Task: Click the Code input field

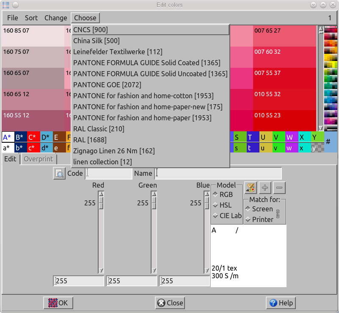Action: tap(109, 174)
